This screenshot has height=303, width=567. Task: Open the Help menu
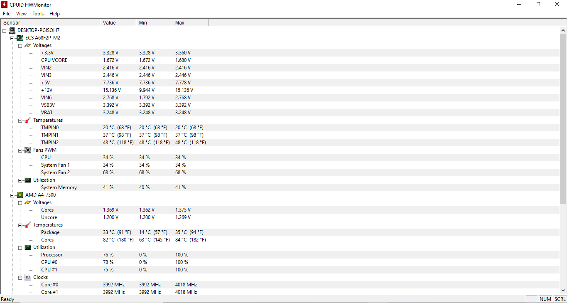pyautogui.click(x=54, y=14)
